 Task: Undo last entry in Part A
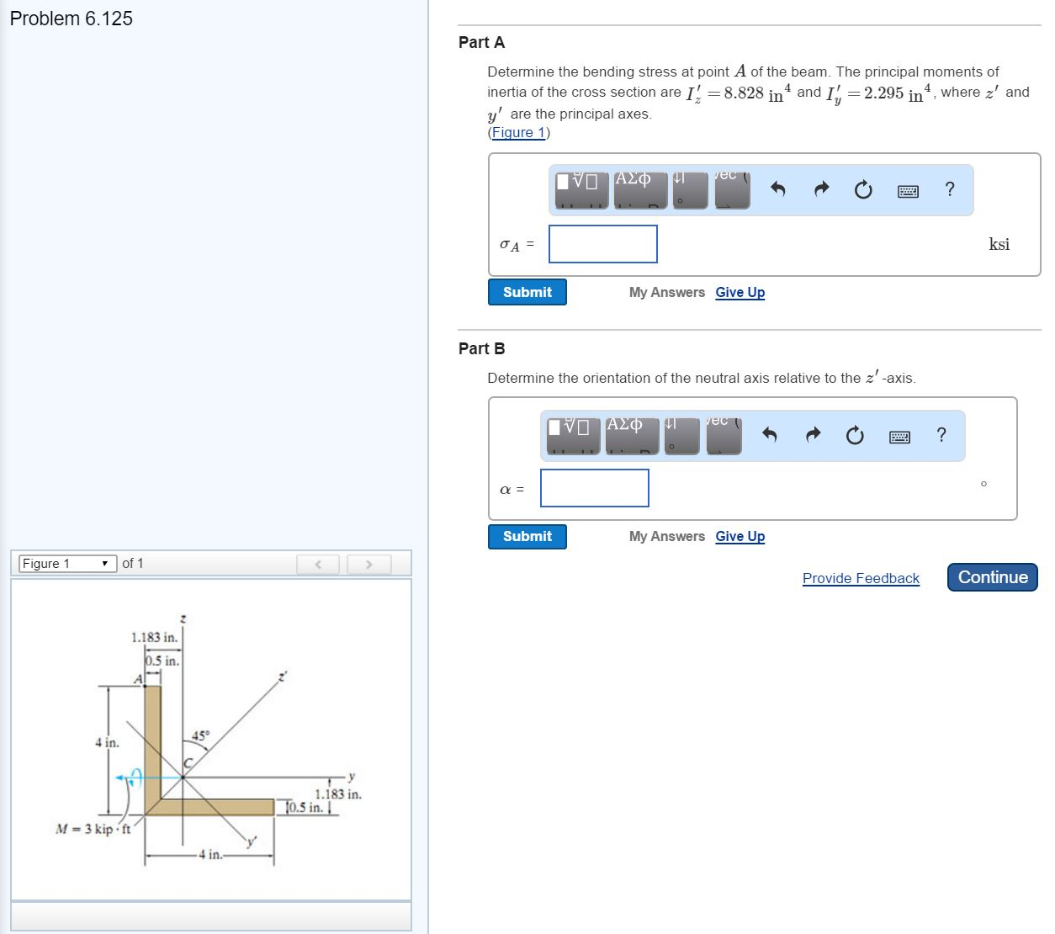coord(778,190)
